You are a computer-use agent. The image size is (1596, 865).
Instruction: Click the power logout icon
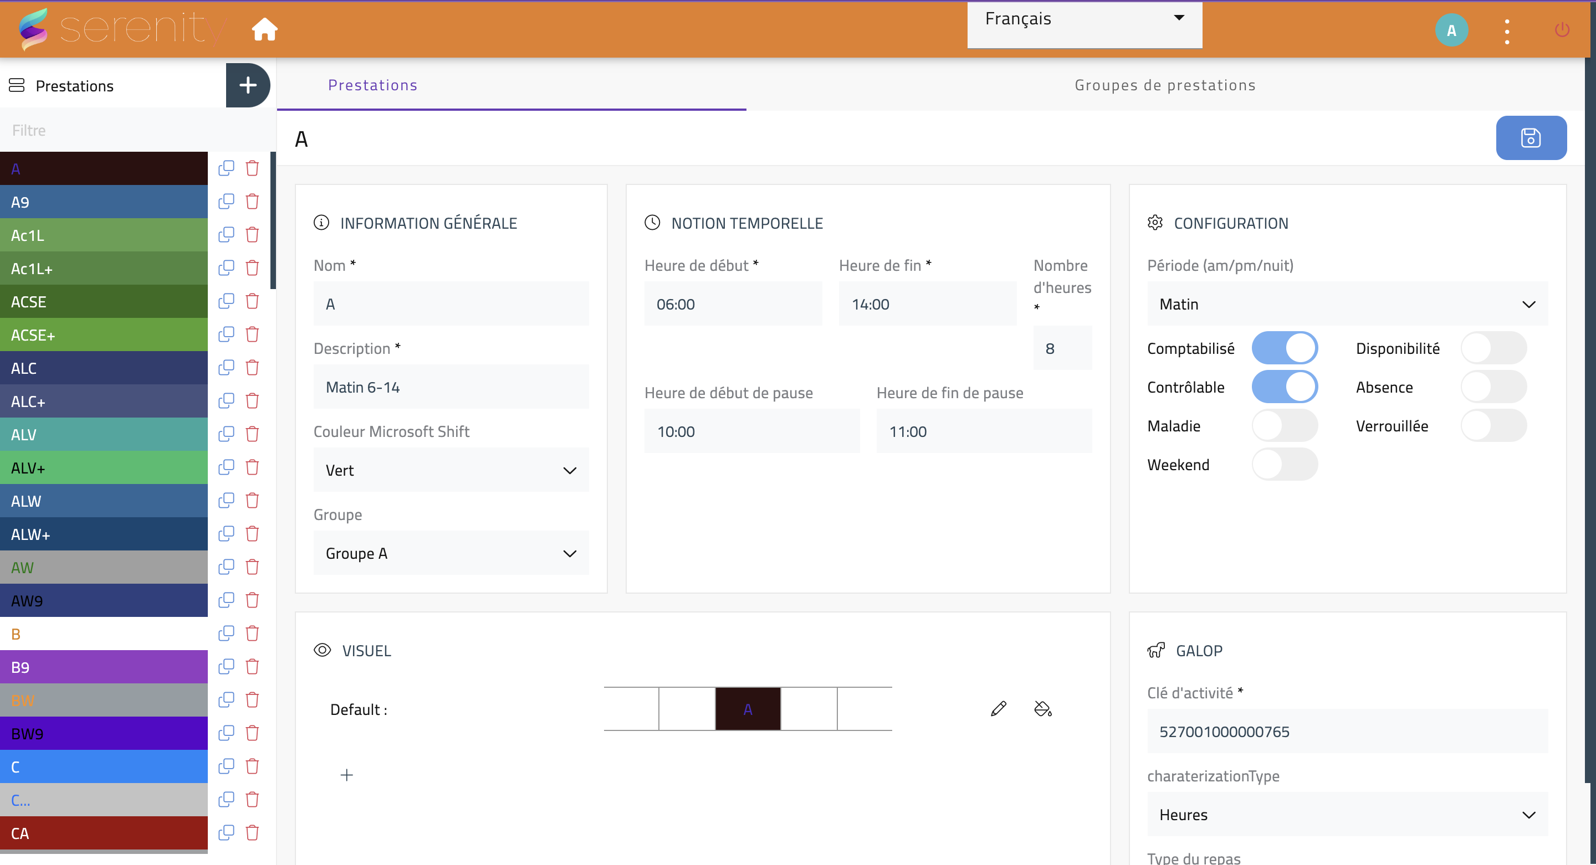tap(1562, 30)
